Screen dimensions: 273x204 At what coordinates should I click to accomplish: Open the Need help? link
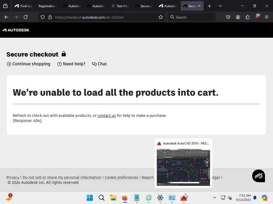71,64
